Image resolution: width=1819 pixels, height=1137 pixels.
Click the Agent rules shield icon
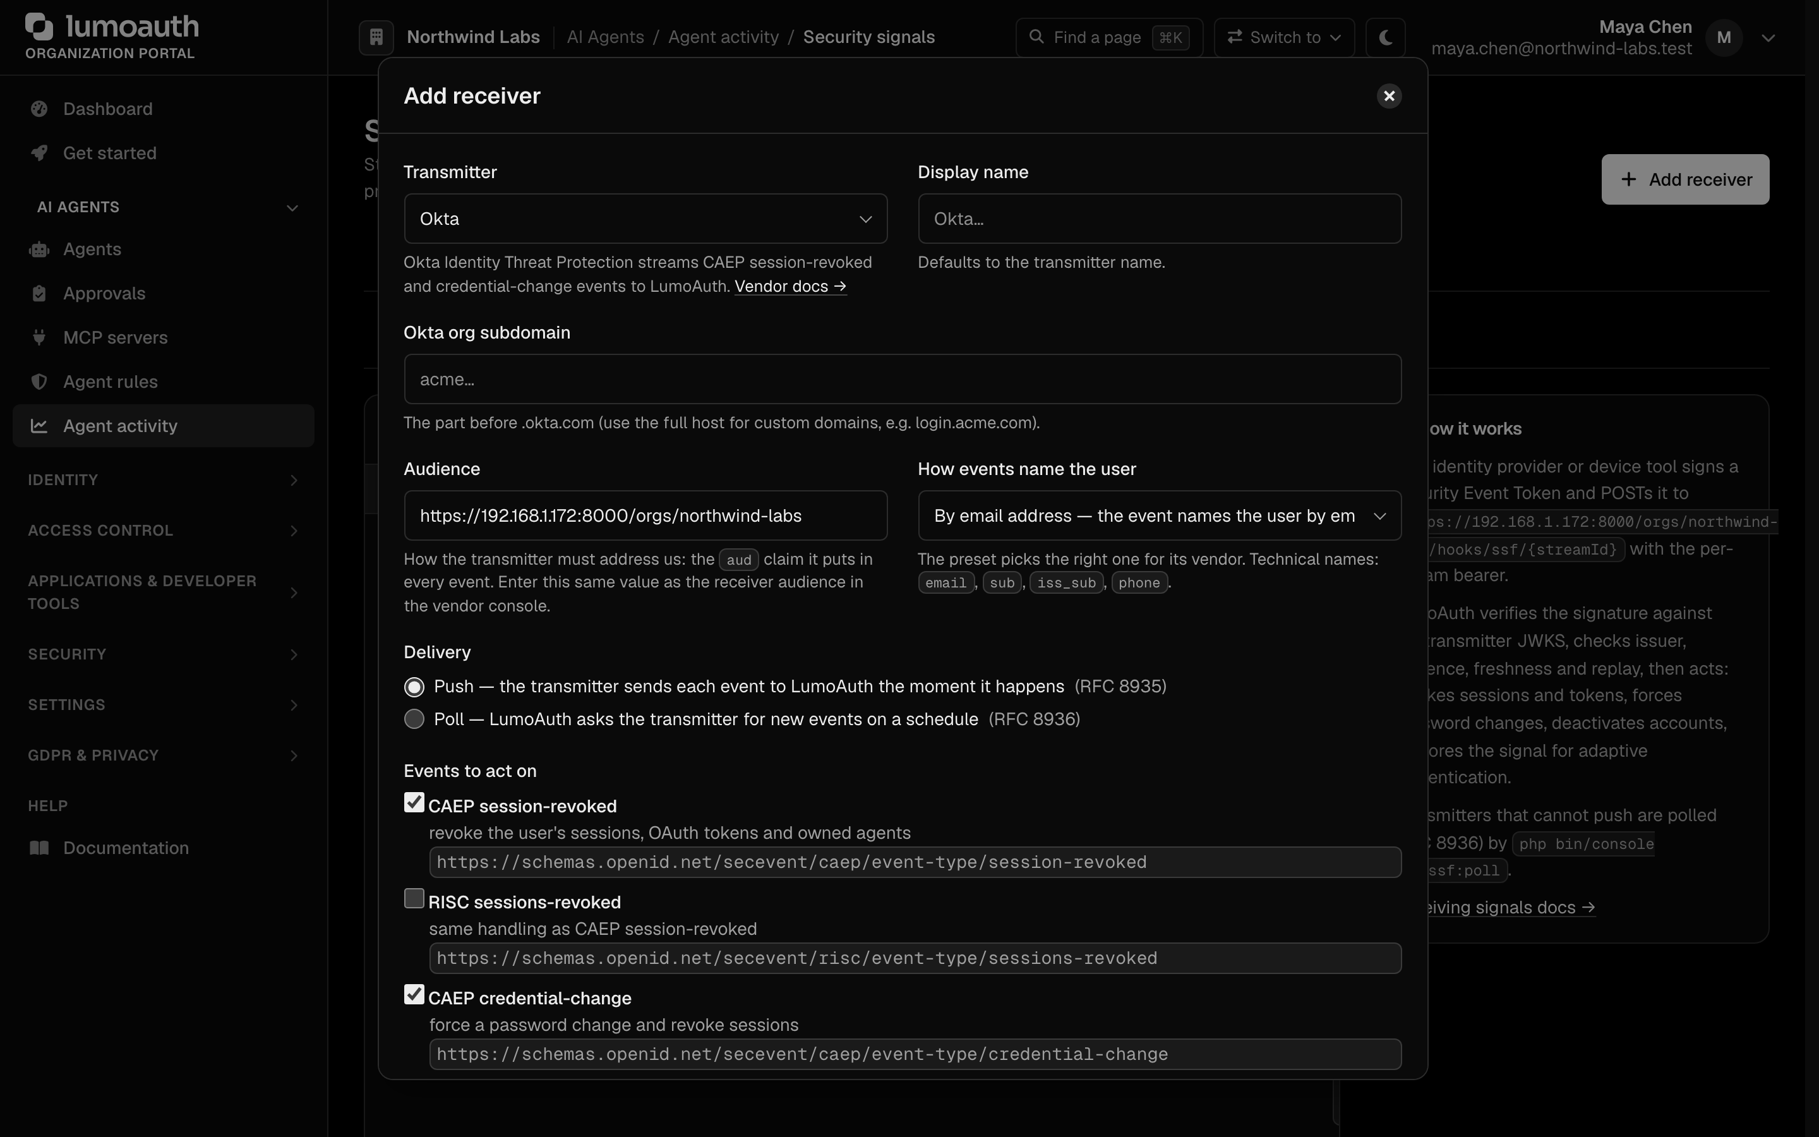39,382
